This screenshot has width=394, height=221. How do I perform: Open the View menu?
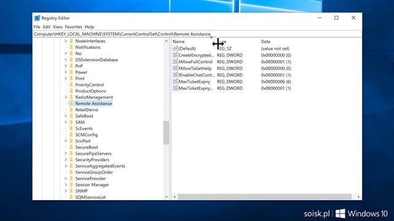tap(57, 27)
